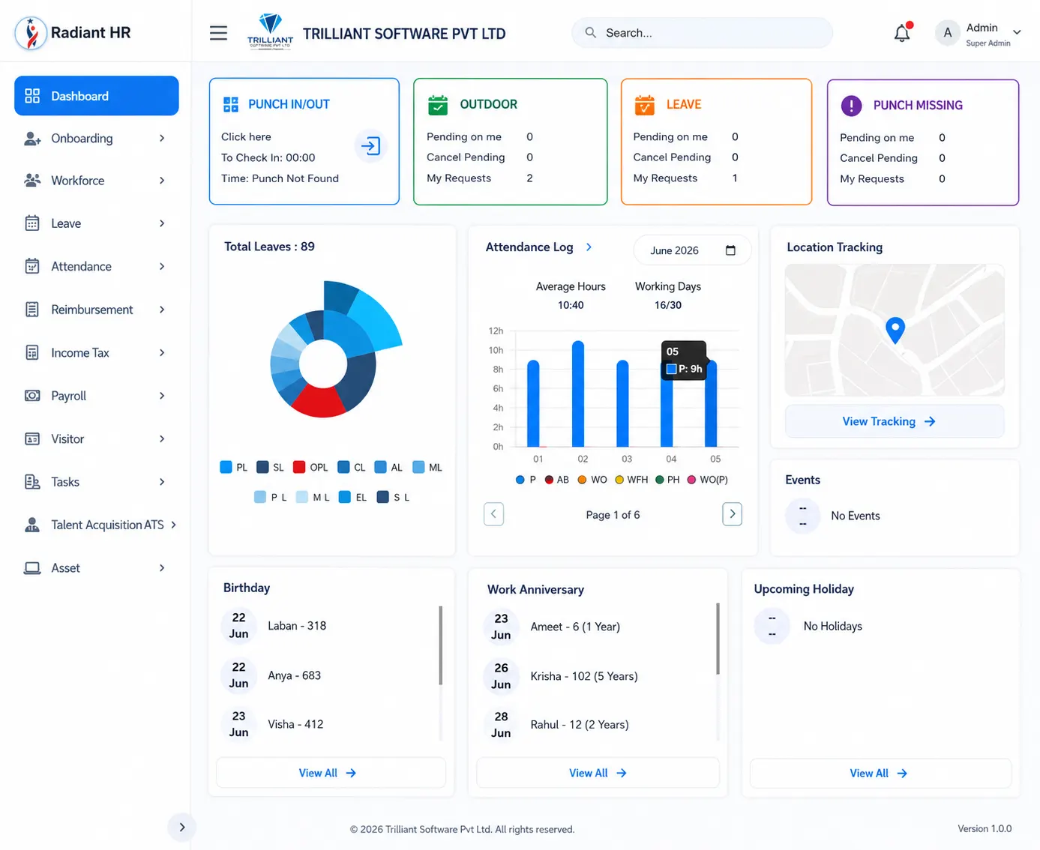Open the hamburger menu icon

pyautogui.click(x=218, y=33)
